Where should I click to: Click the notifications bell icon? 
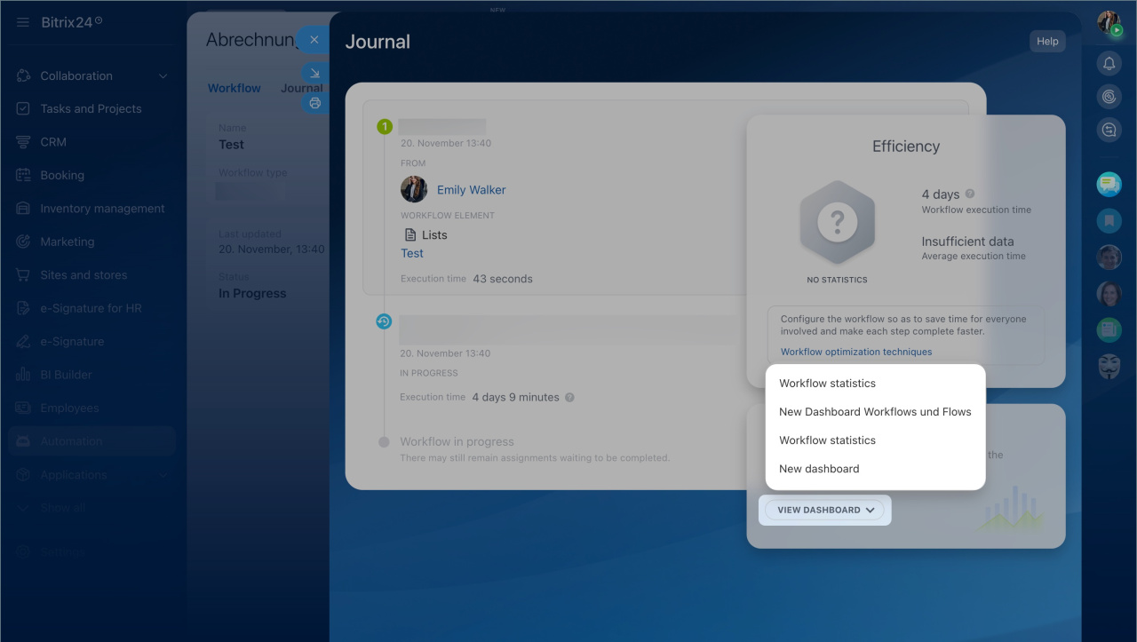point(1109,63)
